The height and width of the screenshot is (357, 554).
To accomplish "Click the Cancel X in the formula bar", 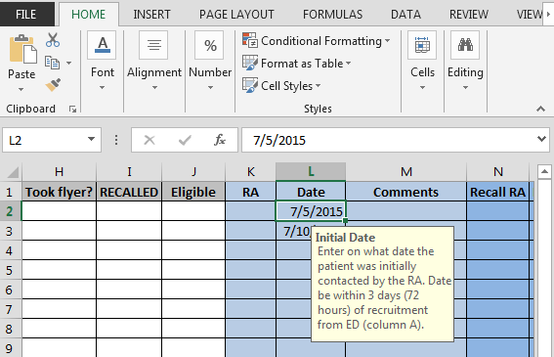I will (x=149, y=140).
